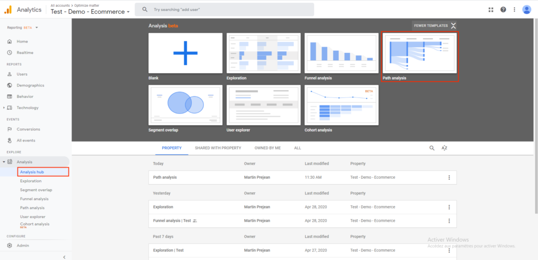The image size is (538, 260).
Task: Switch to the PROPERTY tab
Action: 172,148
